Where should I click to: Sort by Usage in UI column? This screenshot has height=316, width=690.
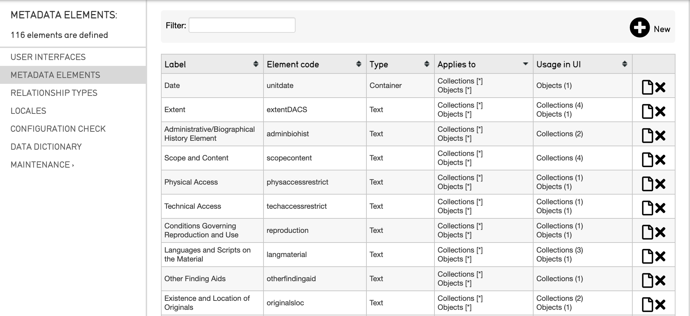point(624,64)
